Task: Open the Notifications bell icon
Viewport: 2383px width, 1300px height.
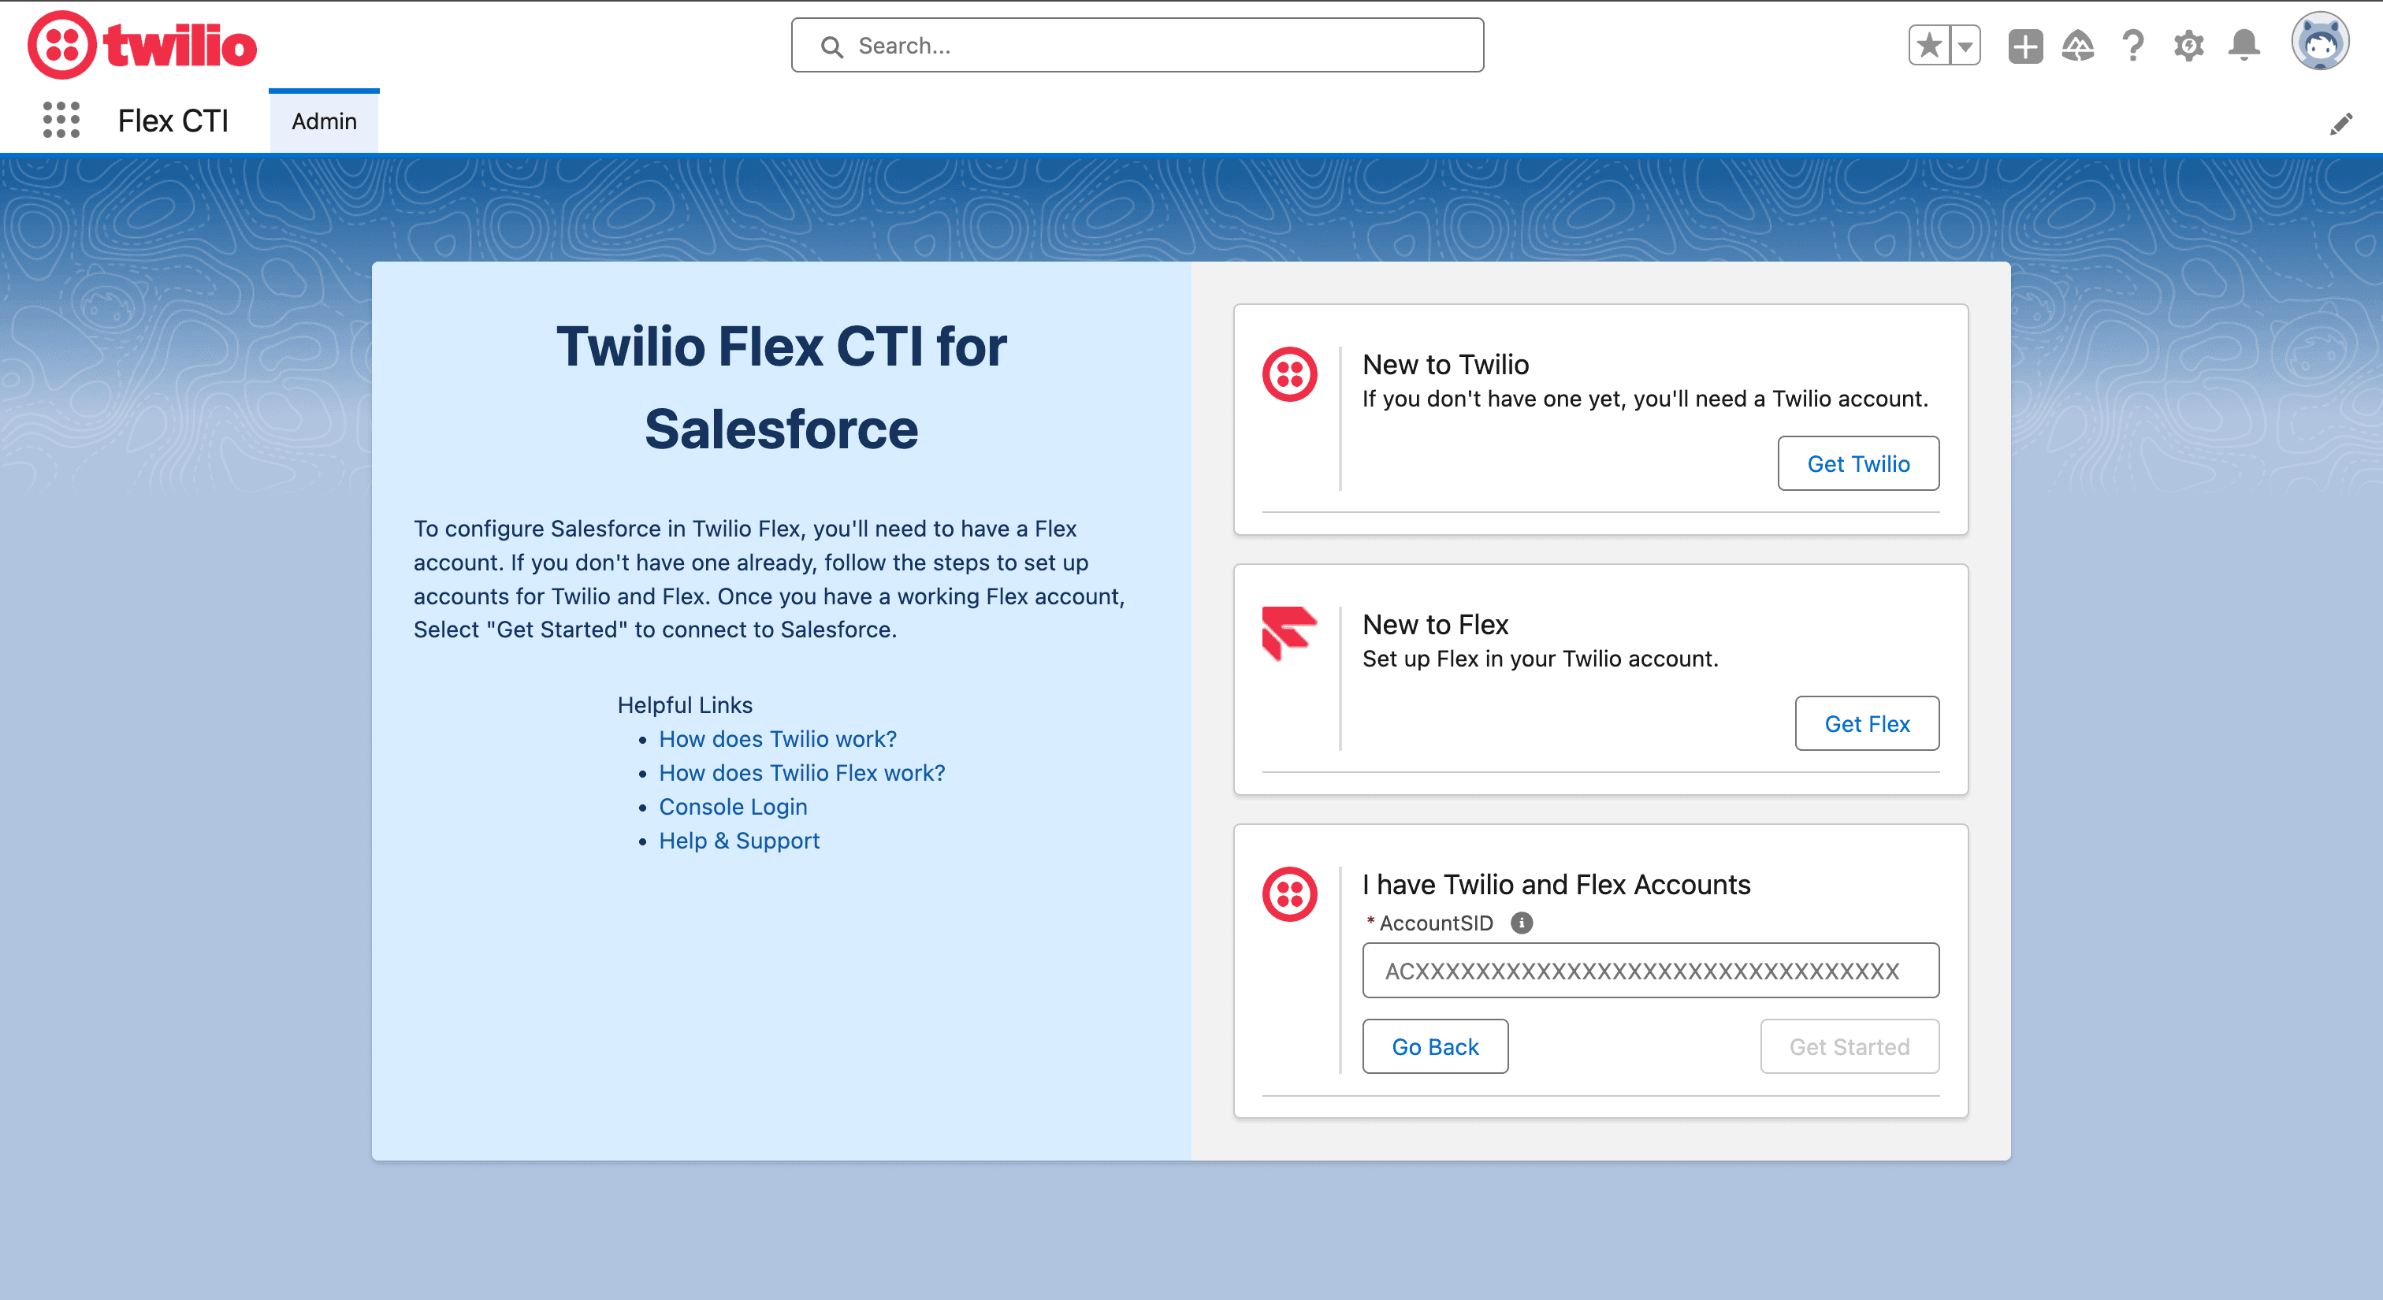Action: (2244, 46)
